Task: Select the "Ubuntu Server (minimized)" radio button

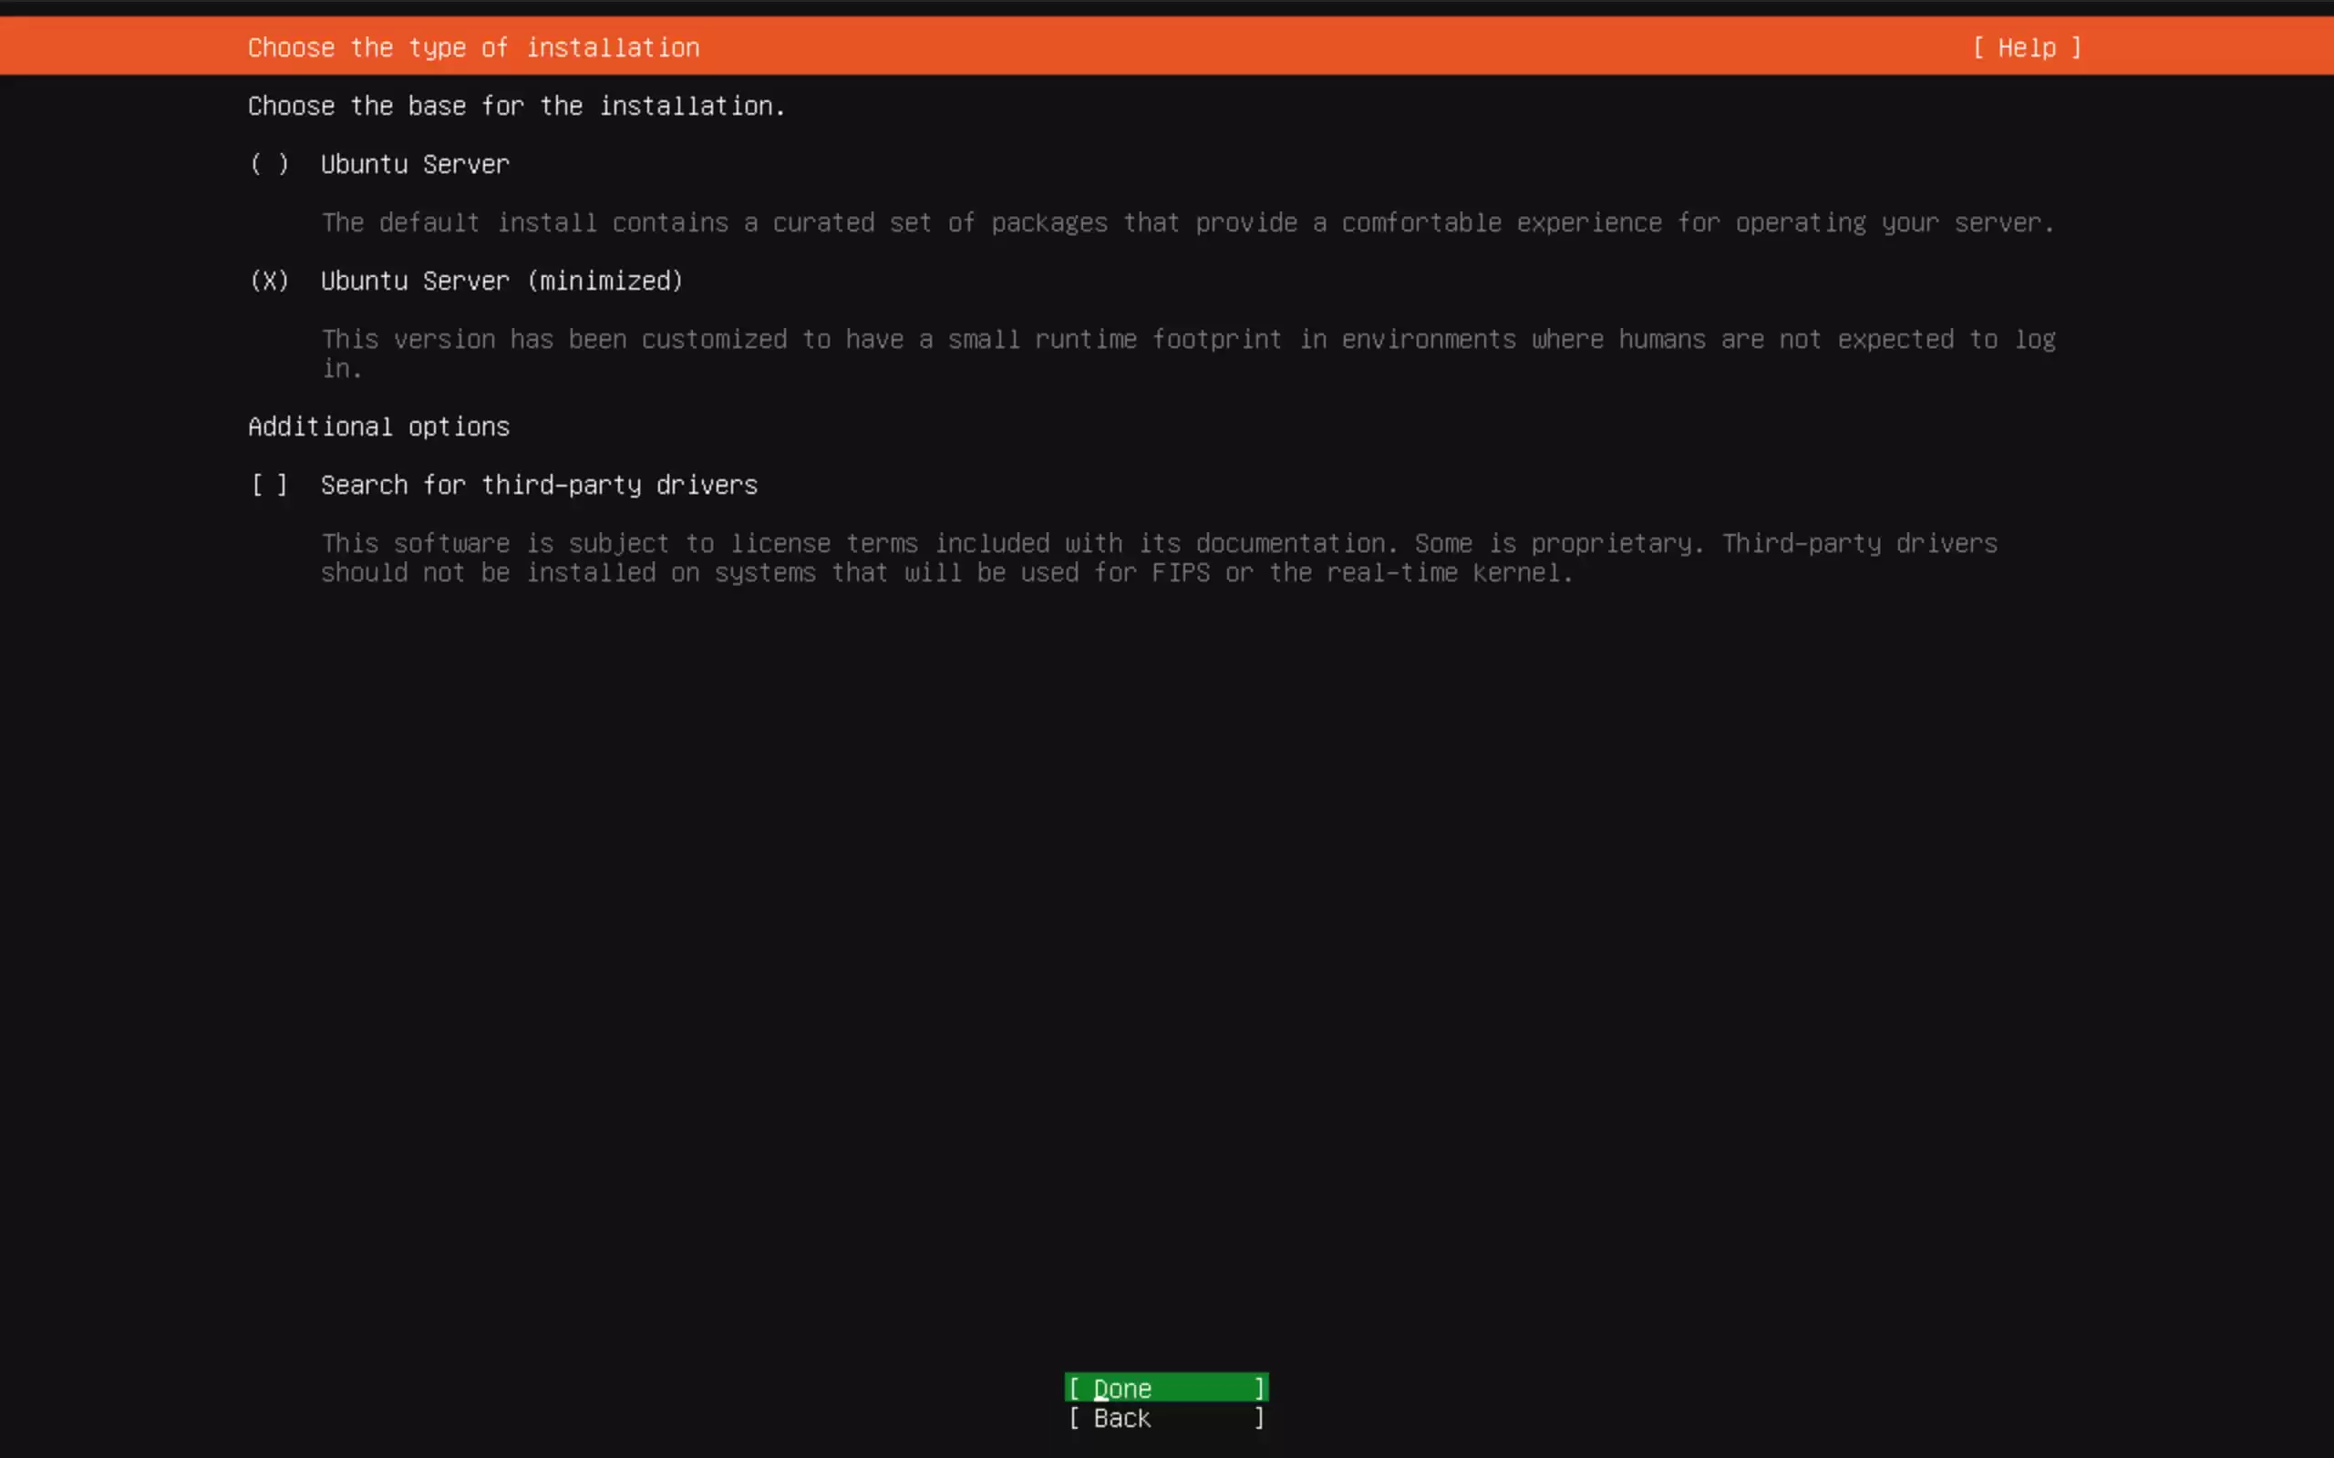Action: pos(269,281)
